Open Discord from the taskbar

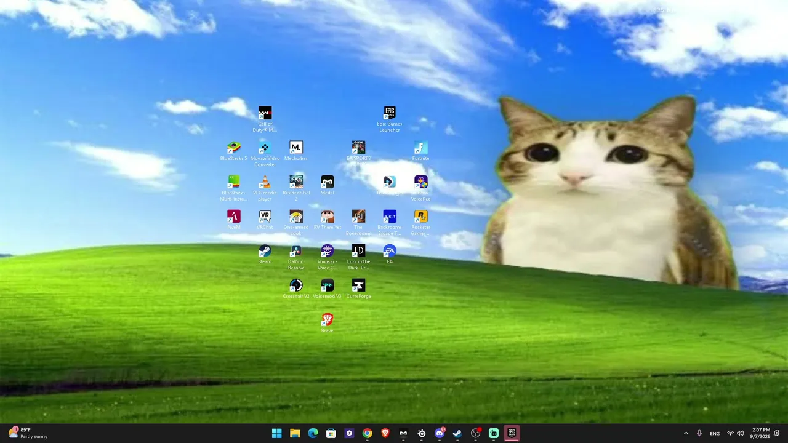pos(440,433)
